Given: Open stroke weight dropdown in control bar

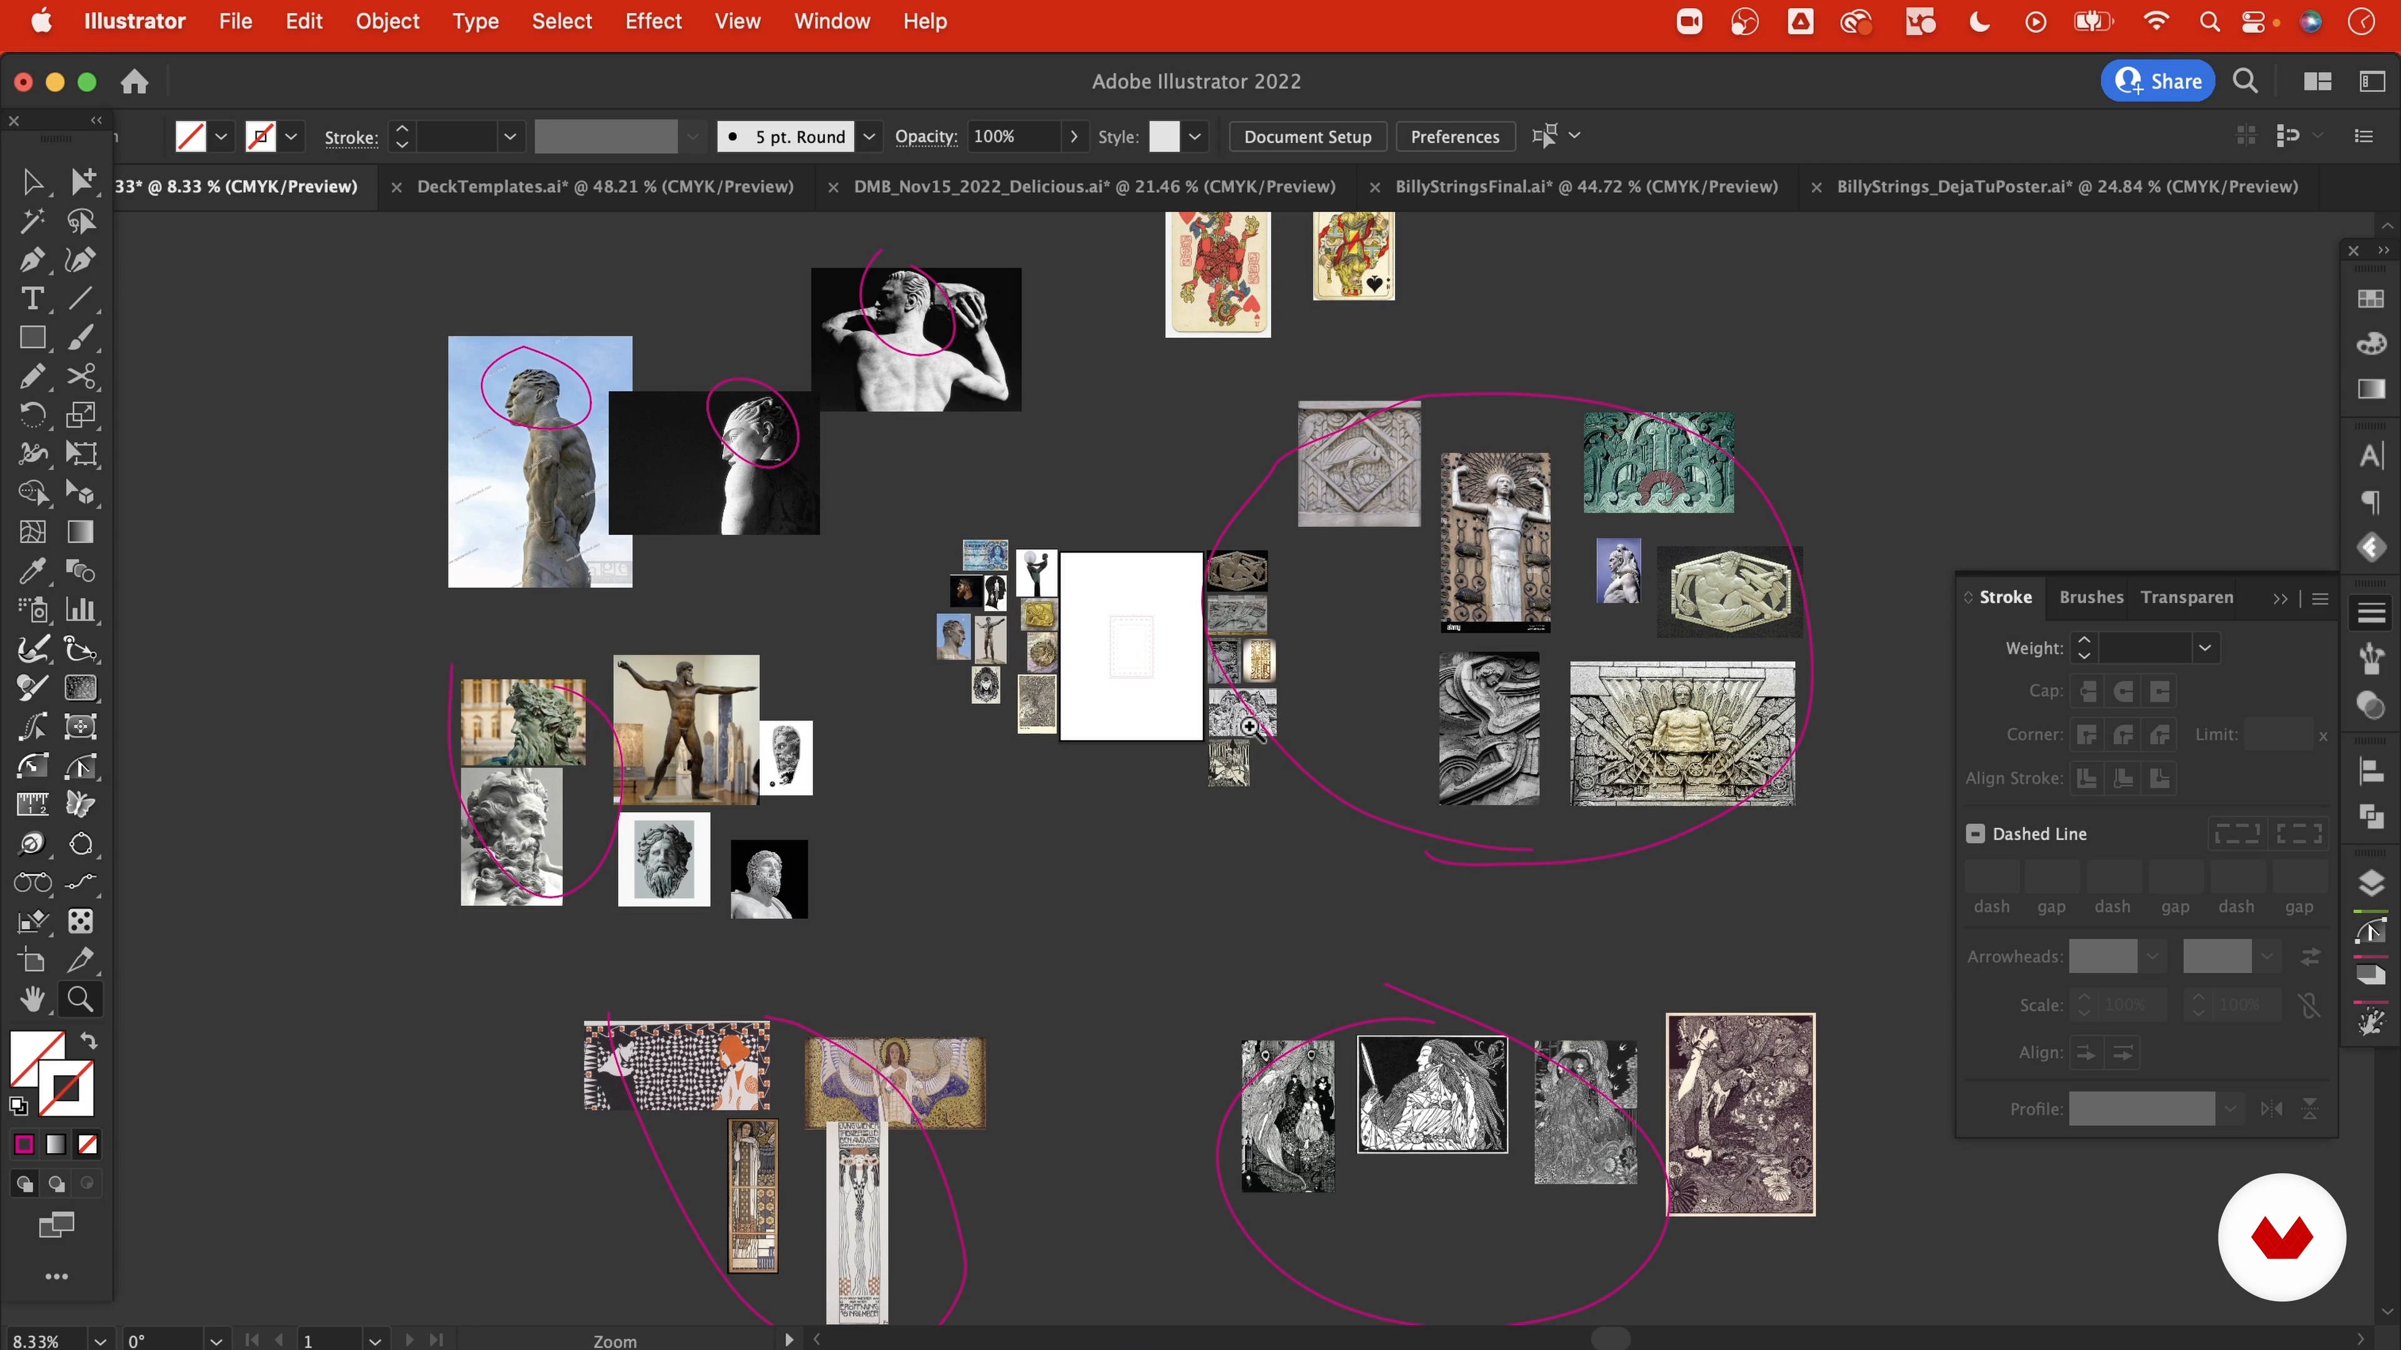Looking at the screenshot, I should tap(510, 137).
